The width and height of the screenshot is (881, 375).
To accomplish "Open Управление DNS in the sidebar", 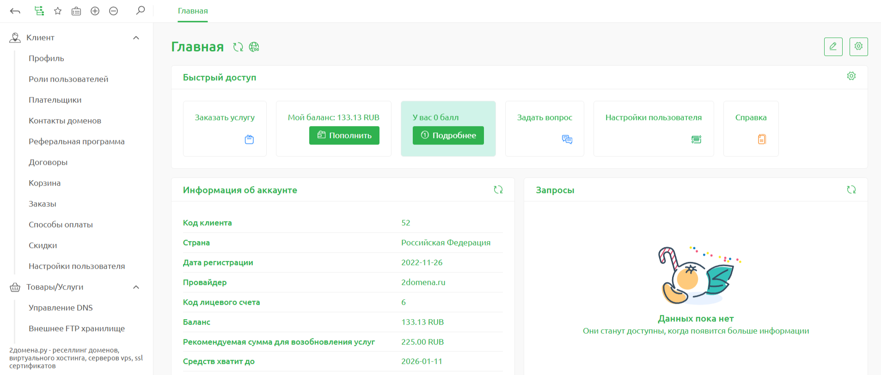I will tap(61, 308).
